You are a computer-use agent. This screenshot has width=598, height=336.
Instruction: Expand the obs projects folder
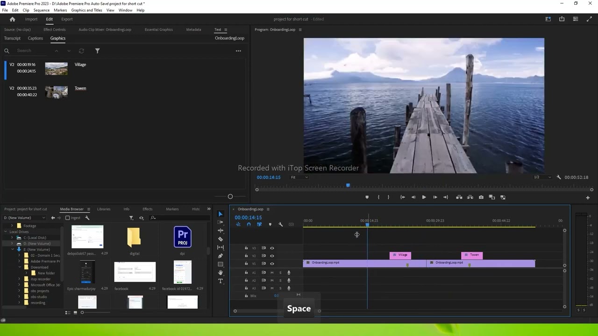19,291
